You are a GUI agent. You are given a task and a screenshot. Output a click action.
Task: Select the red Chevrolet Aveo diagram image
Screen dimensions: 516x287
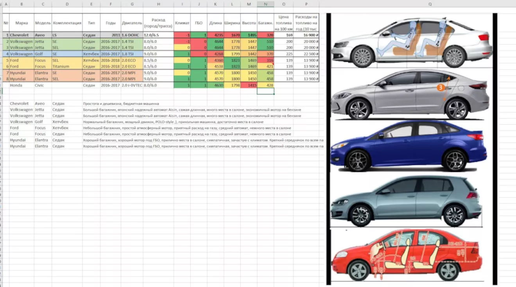[x=407, y=255]
